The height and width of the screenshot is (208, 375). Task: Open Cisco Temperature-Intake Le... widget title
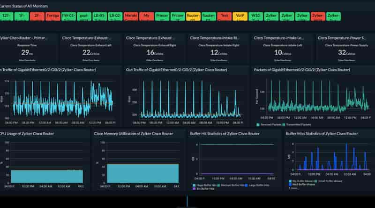(279, 38)
